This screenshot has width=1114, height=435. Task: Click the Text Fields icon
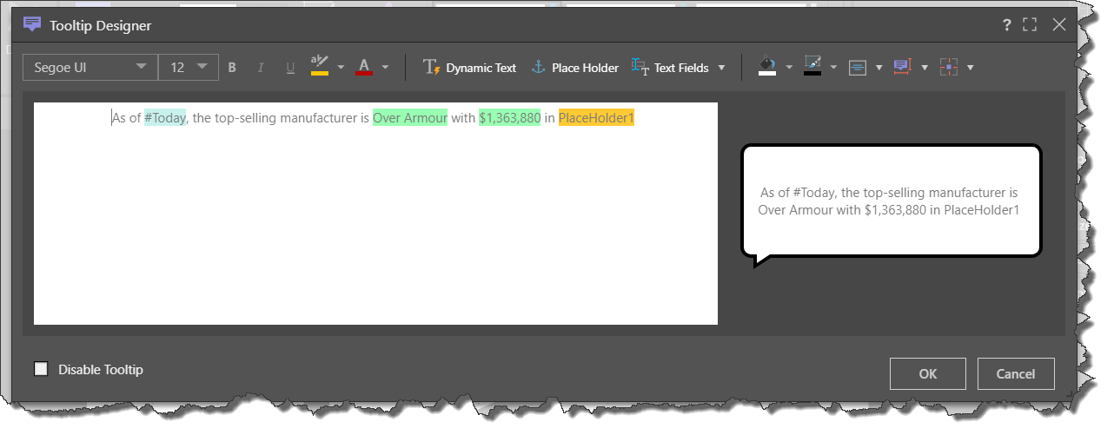click(640, 68)
